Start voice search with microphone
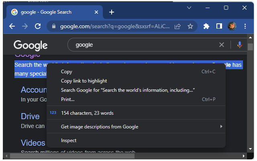The image size is (257, 161). click(x=240, y=45)
